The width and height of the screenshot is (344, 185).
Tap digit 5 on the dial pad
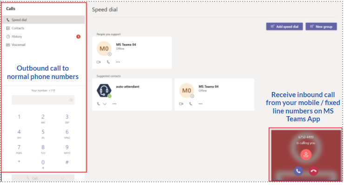43,134
